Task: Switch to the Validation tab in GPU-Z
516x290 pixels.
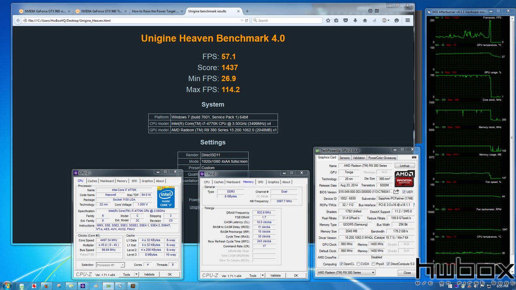Action: point(359,158)
